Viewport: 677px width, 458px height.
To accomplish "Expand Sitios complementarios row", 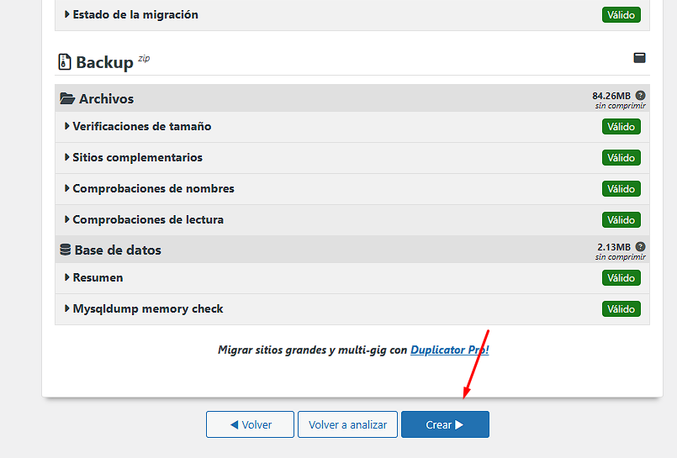I will click(137, 157).
